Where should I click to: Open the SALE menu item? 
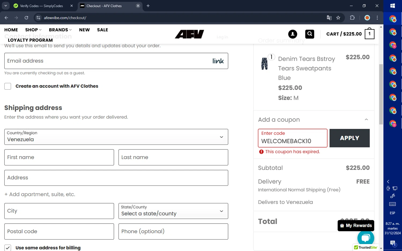[x=102, y=30]
